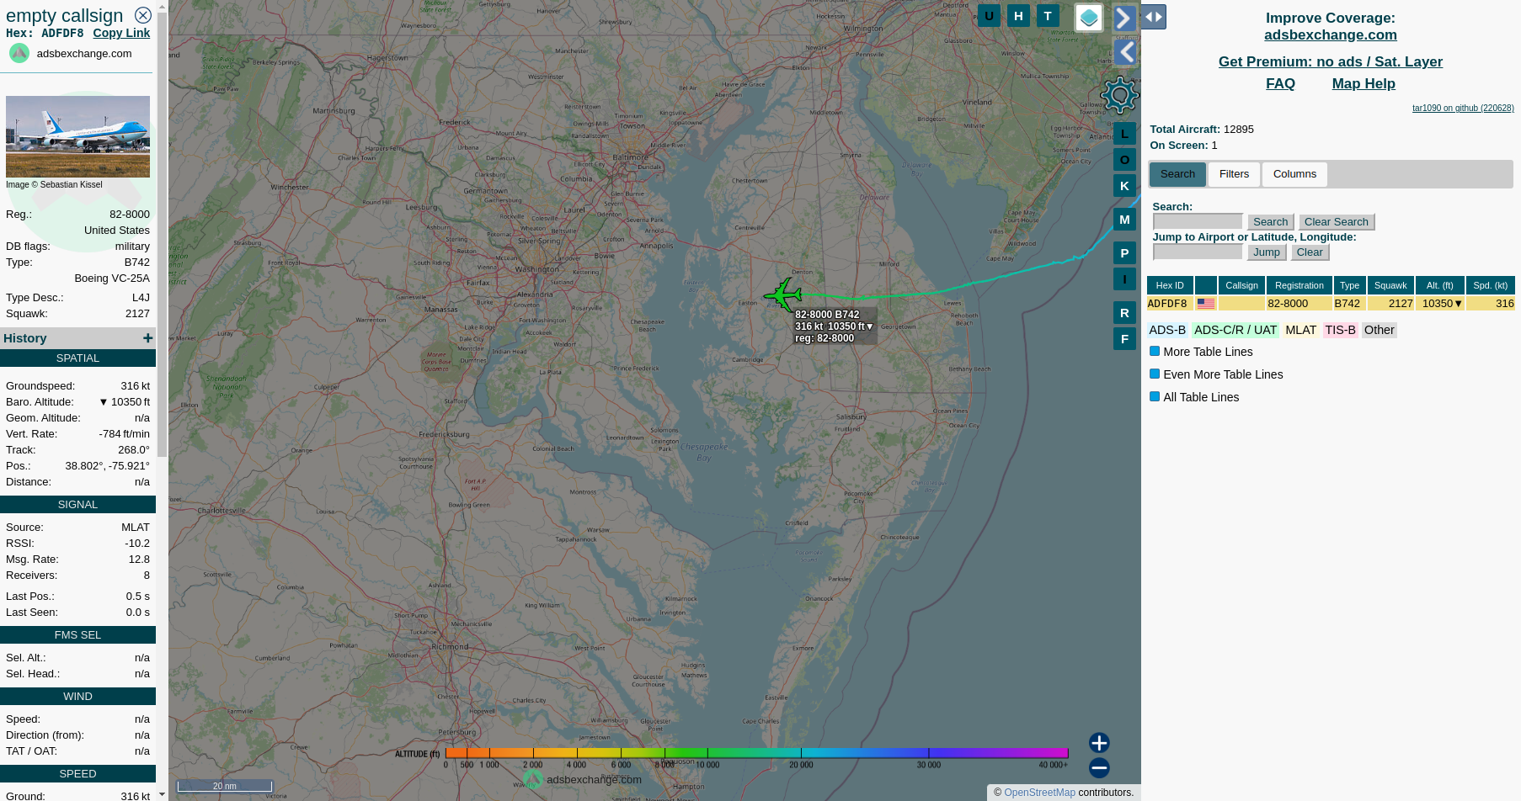1521x801 pixels.
Task: Toggle ADS-B source filter
Action: 1167,331
